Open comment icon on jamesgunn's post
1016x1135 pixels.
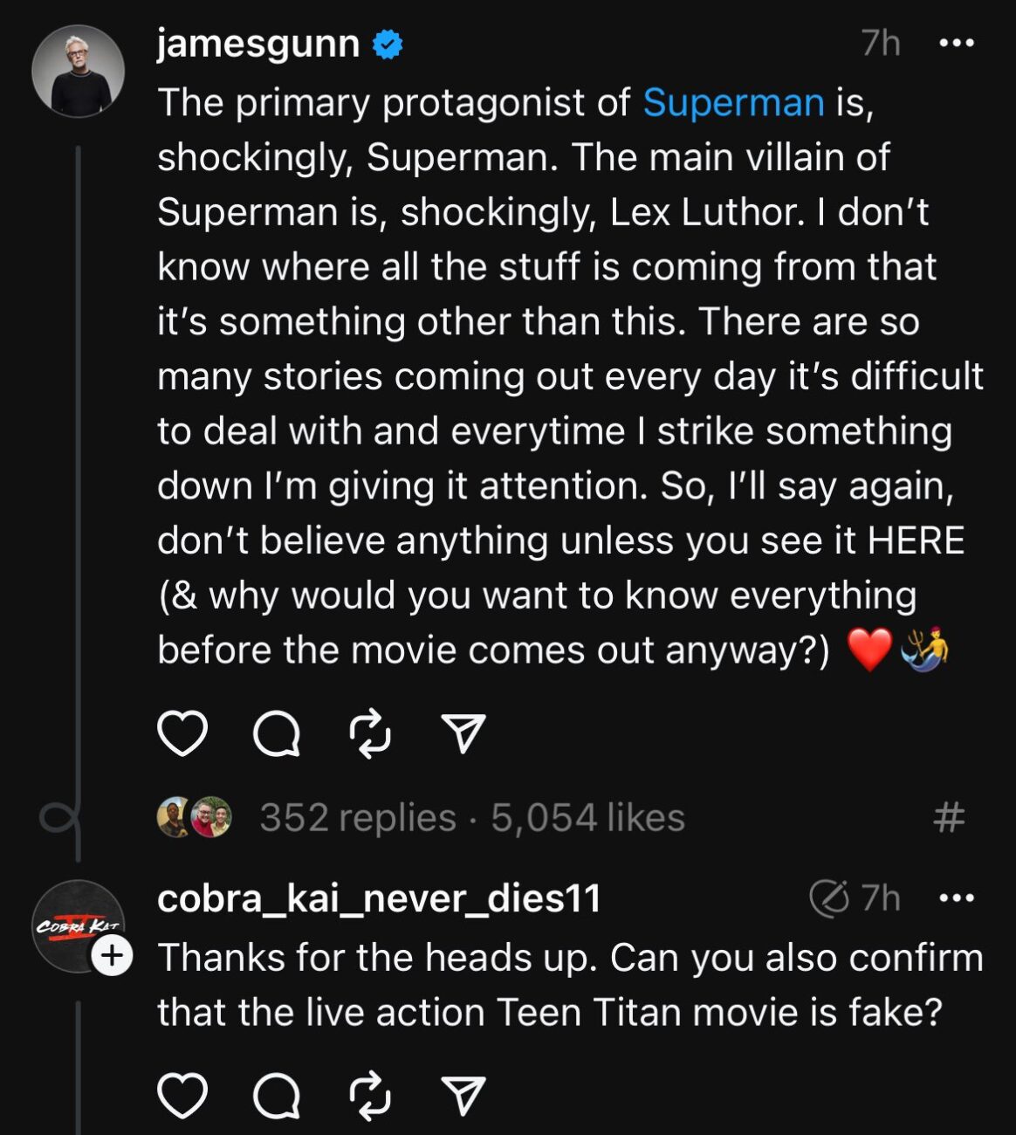pyautogui.click(x=277, y=733)
